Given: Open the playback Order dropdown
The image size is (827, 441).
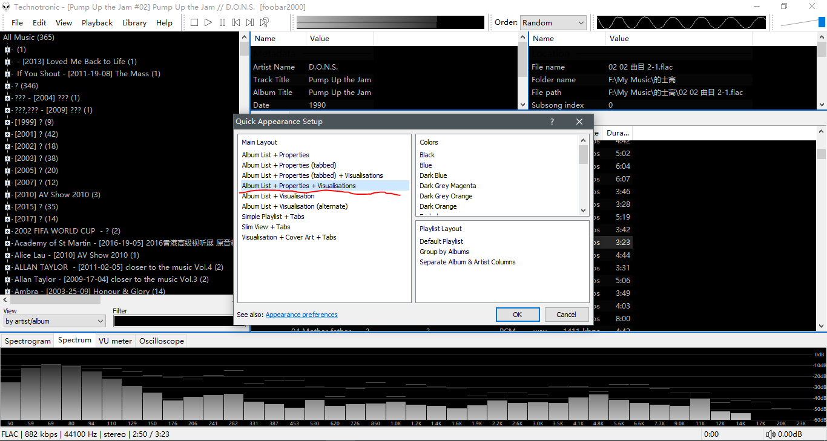Looking at the screenshot, I should 553,22.
